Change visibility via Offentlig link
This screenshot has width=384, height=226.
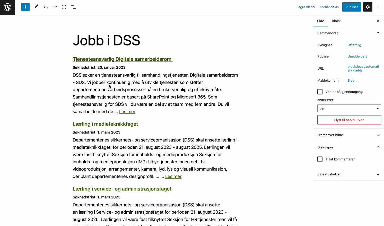pos(354,45)
